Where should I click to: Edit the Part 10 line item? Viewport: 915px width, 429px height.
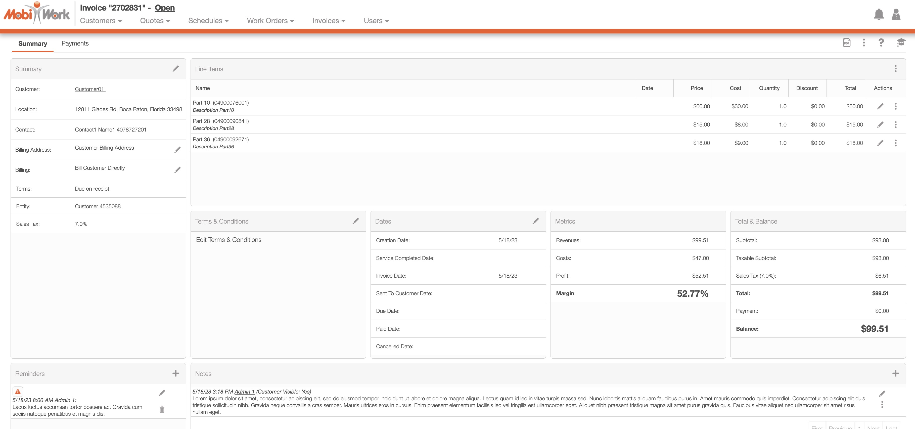click(880, 106)
